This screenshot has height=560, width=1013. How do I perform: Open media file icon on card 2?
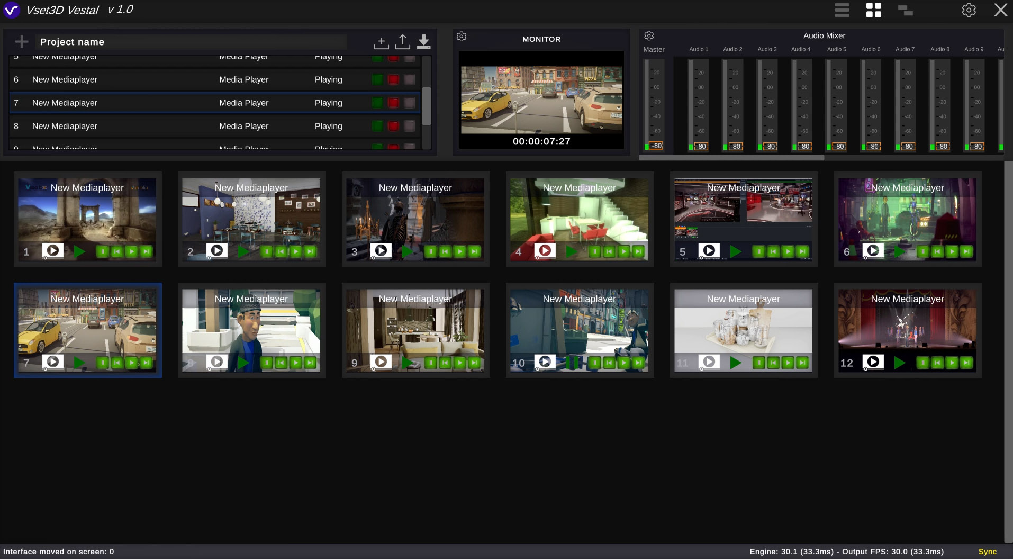pyautogui.click(x=217, y=250)
